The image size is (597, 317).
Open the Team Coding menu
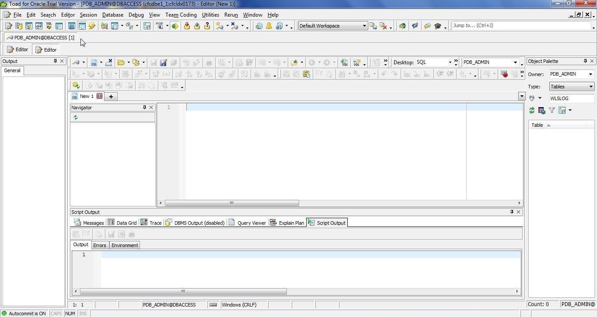(181, 14)
